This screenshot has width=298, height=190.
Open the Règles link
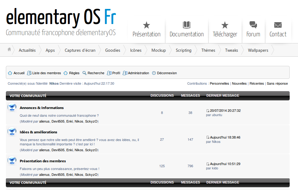click(74, 73)
